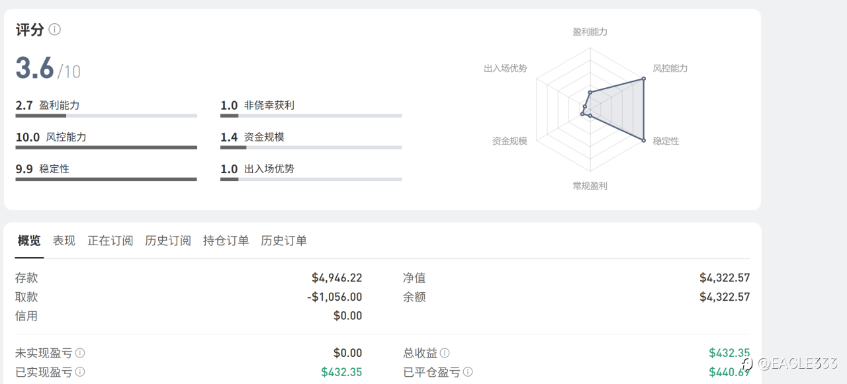View the 历史订阅 tab

tap(168, 241)
